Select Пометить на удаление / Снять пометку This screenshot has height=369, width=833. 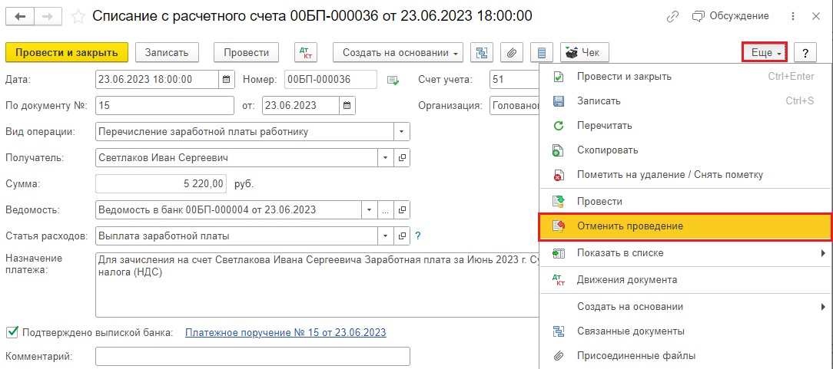(x=686, y=174)
